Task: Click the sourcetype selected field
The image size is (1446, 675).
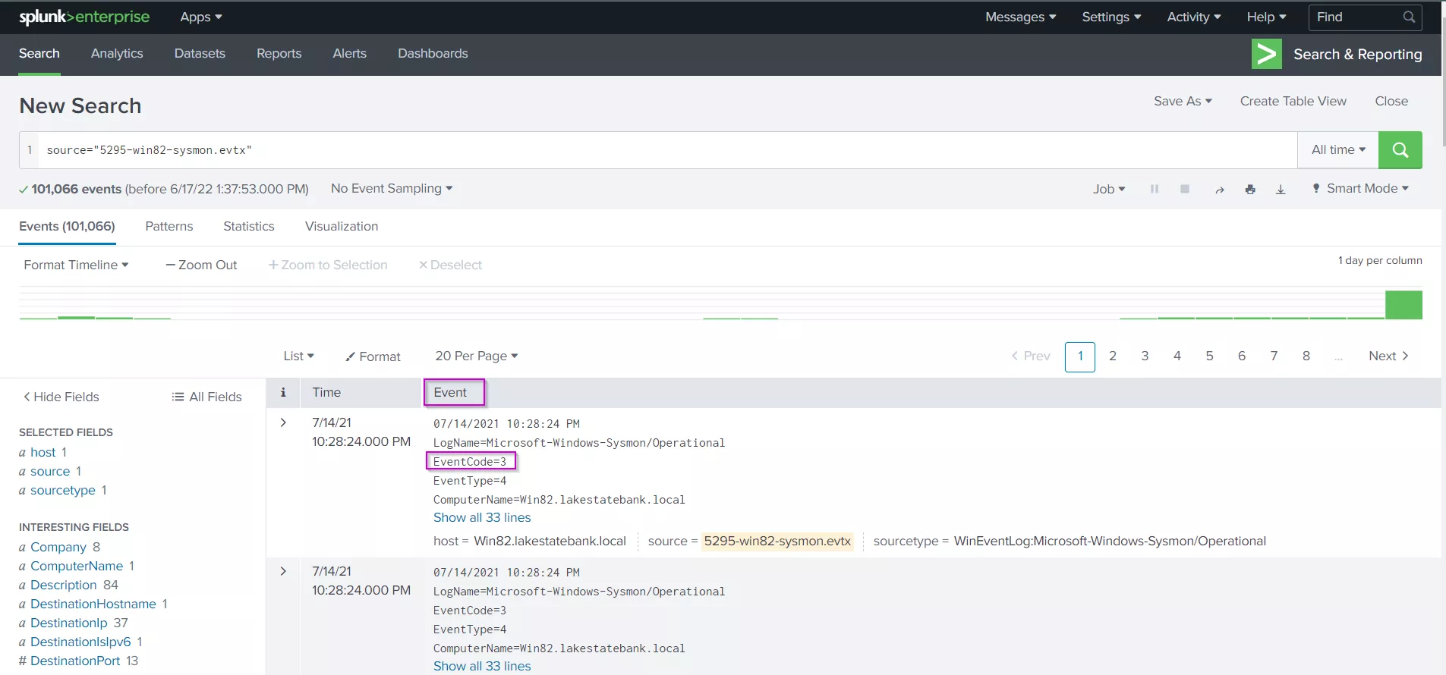Action: click(x=63, y=490)
